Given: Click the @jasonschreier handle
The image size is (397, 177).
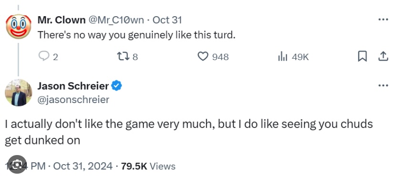Looking at the screenshot, I should (x=73, y=100).
